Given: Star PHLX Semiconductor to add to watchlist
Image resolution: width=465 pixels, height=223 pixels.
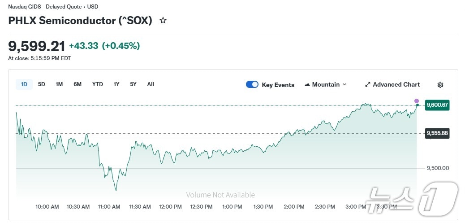Looking at the screenshot, I should coord(163,20).
